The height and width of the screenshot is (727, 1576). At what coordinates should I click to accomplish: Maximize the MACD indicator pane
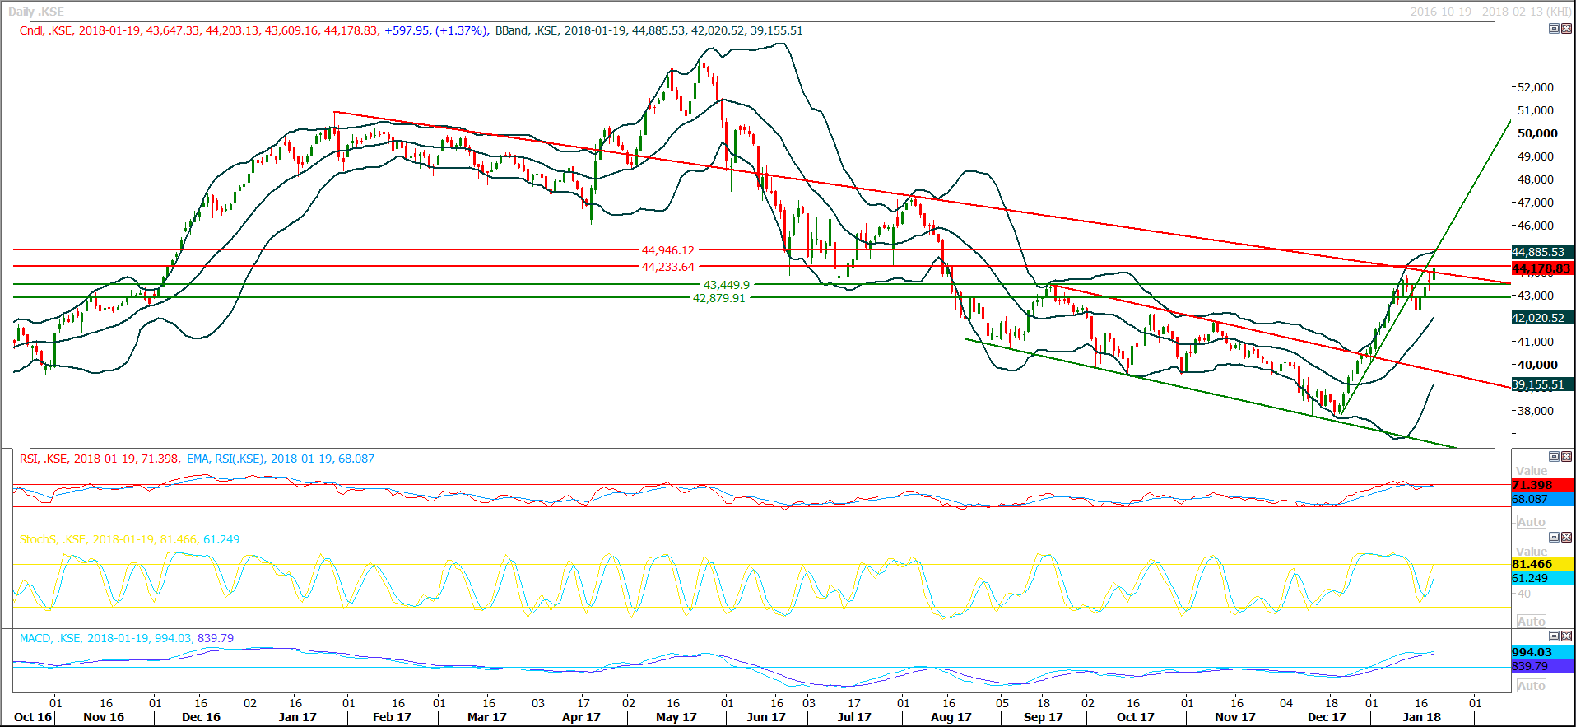(1554, 636)
